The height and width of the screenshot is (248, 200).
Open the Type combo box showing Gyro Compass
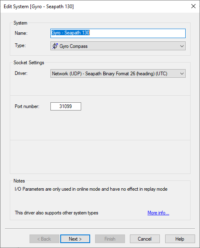(x=118, y=46)
